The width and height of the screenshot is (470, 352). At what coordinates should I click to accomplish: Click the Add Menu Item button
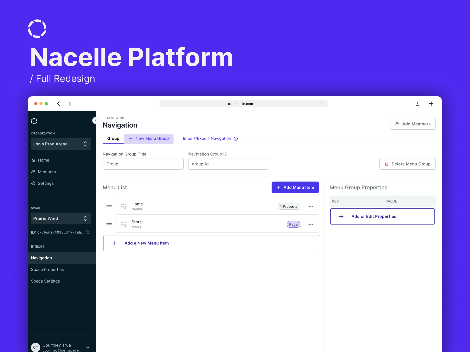coord(295,187)
